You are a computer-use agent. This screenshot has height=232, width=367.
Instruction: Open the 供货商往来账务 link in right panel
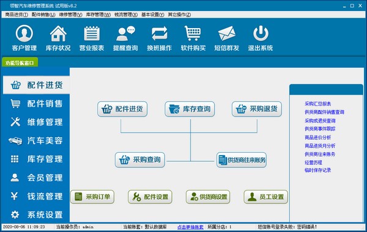320,154
